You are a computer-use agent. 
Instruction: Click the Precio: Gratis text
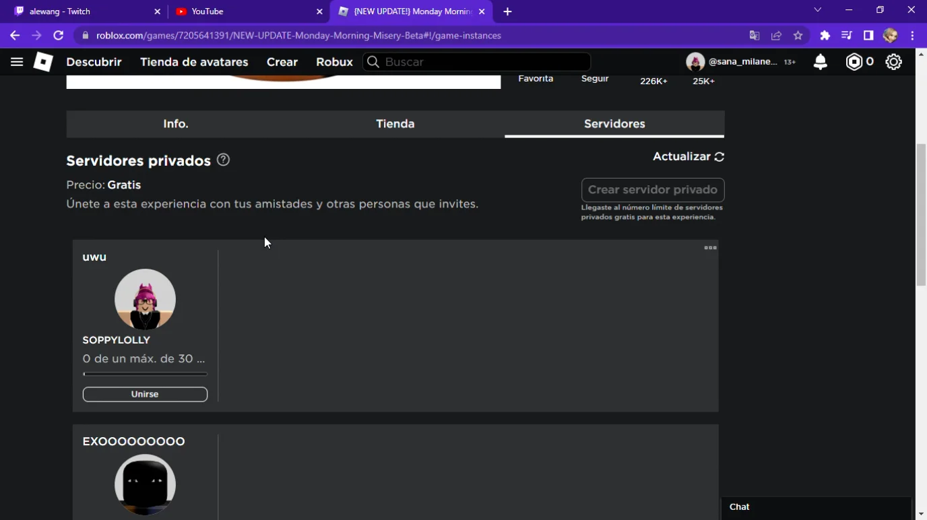104,185
